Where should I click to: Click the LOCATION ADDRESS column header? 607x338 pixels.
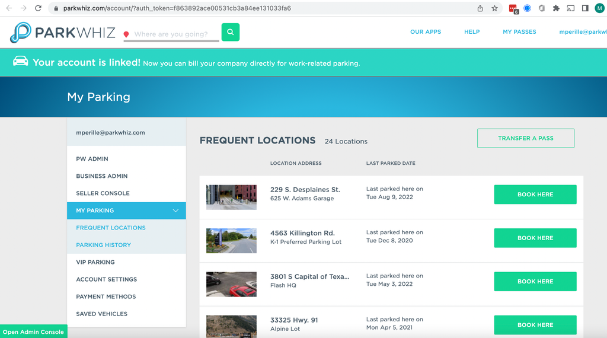(x=296, y=164)
